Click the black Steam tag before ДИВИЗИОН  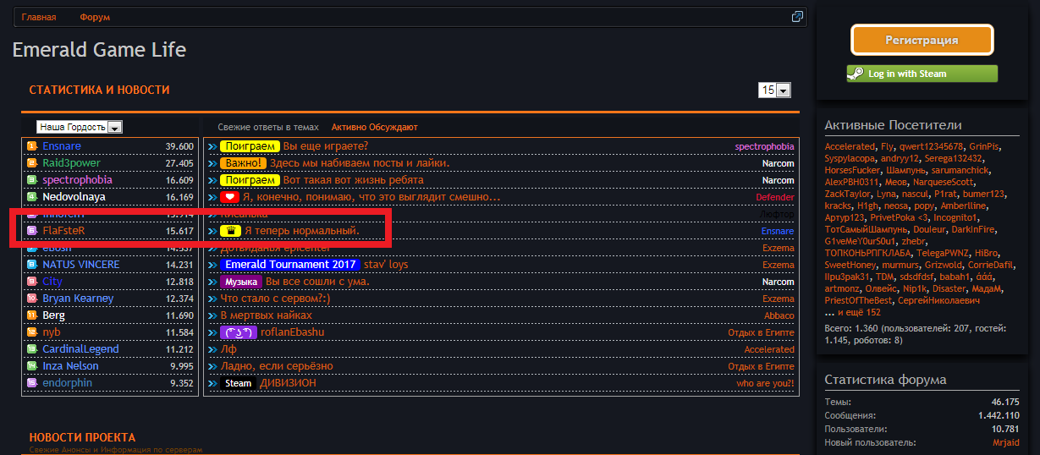(x=238, y=383)
